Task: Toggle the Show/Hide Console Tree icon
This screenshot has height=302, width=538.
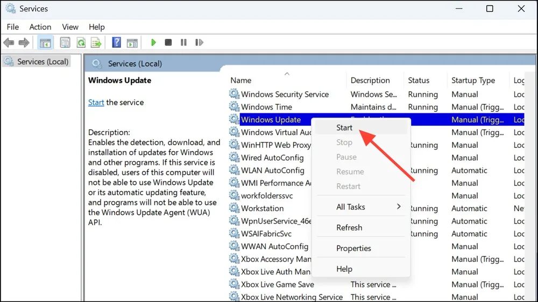Action: (45, 43)
